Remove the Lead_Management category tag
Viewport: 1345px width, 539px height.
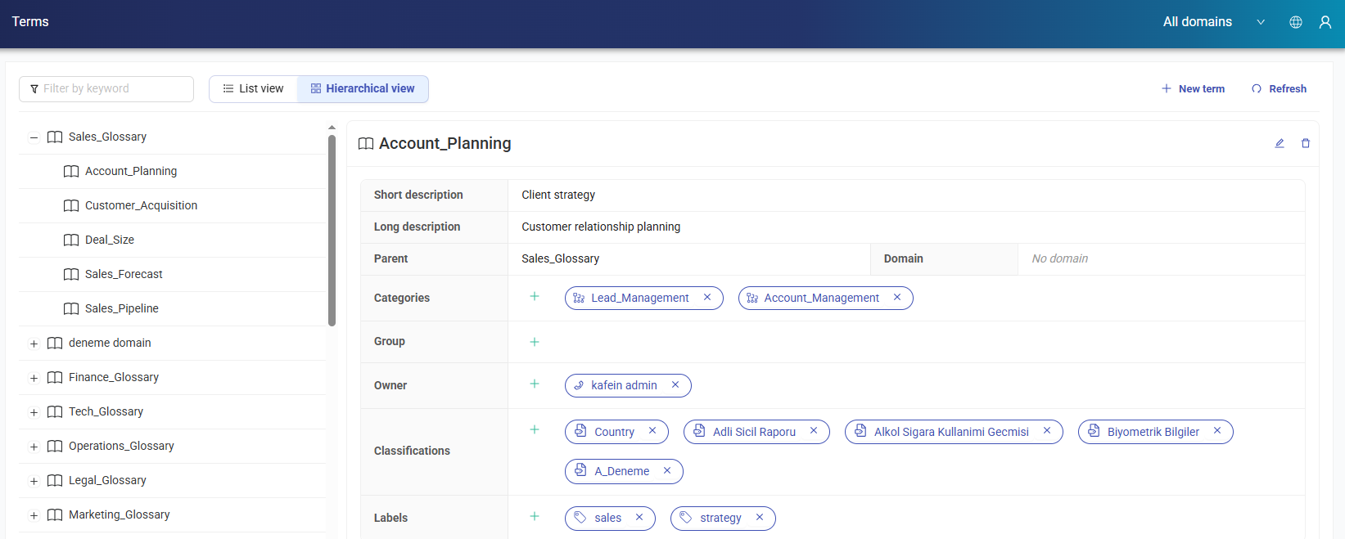pyautogui.click(x=707, y=298)
